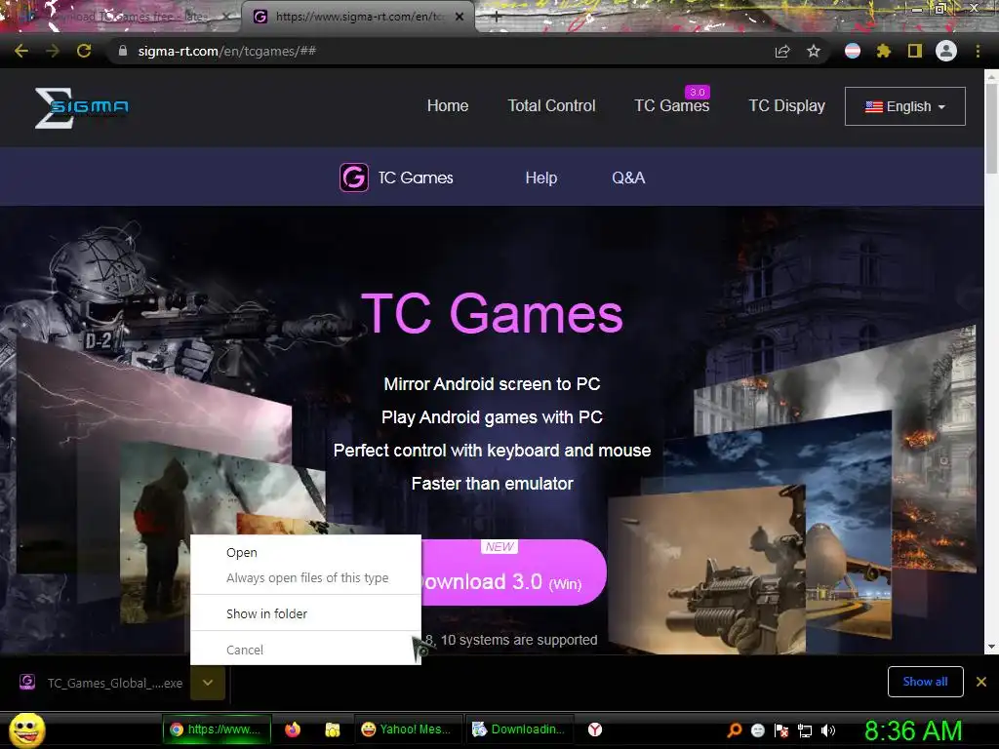This screenshot has height=749, width=999.
Task: Go to Home in the site navigation
Action: point(448,105)
